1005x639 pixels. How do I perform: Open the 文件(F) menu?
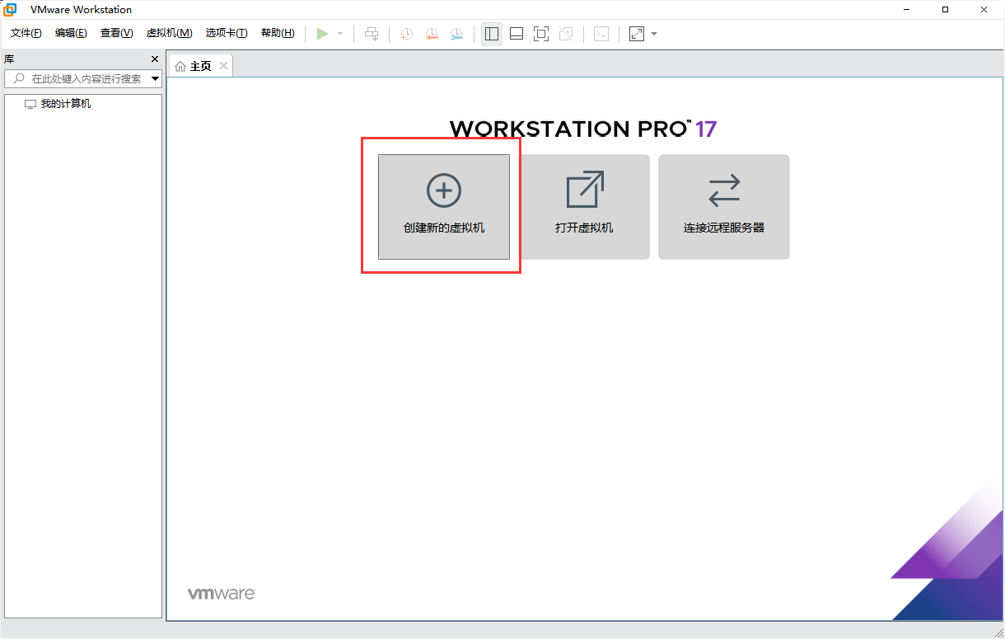26,33
